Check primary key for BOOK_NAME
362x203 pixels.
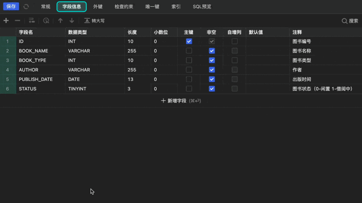[x=189, y=51]
